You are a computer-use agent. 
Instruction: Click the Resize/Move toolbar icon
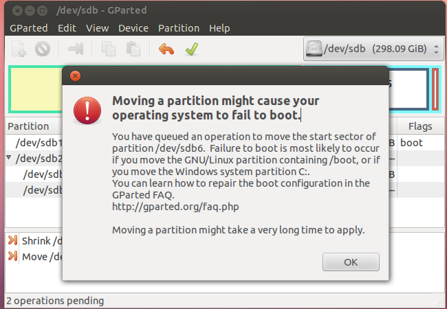pyautogui.click(x=76, y=49)
